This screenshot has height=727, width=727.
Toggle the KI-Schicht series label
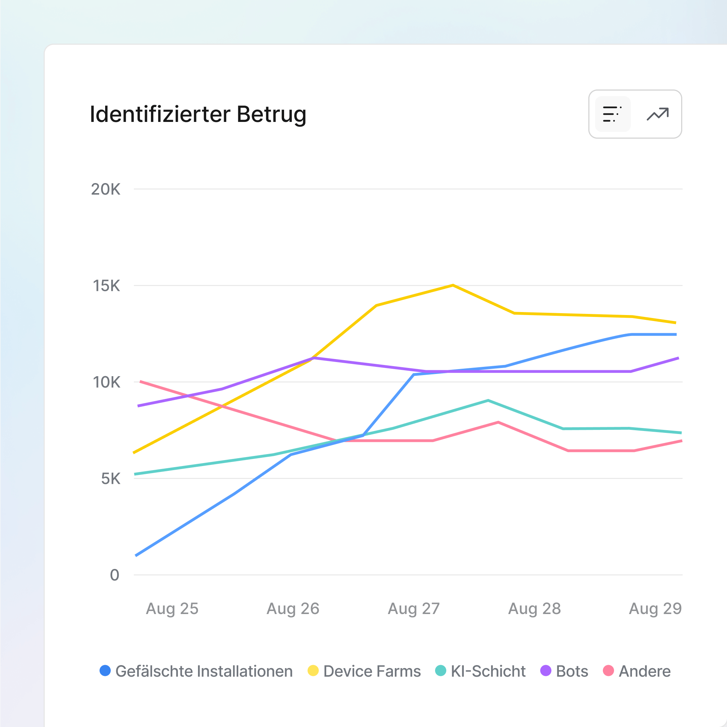click(488, 671)
